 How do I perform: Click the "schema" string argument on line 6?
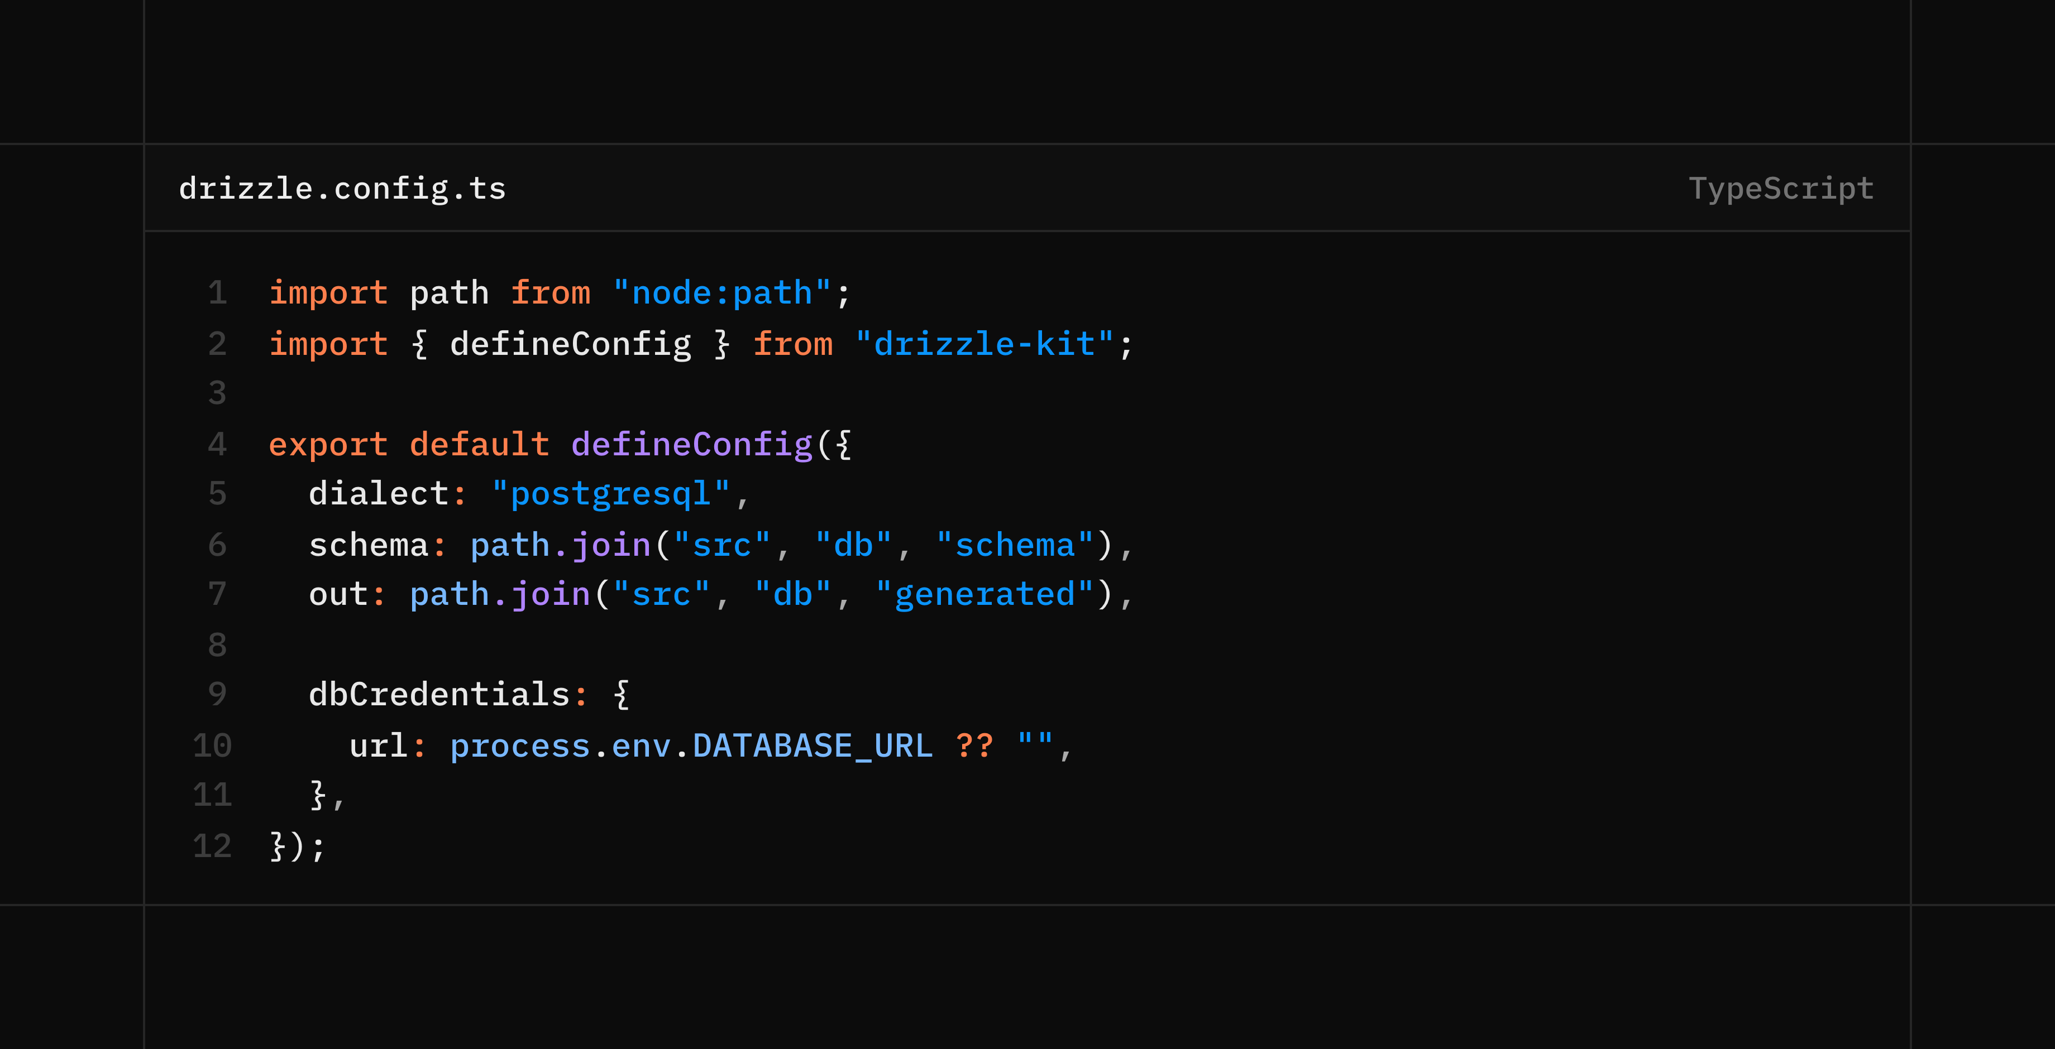1014,545
